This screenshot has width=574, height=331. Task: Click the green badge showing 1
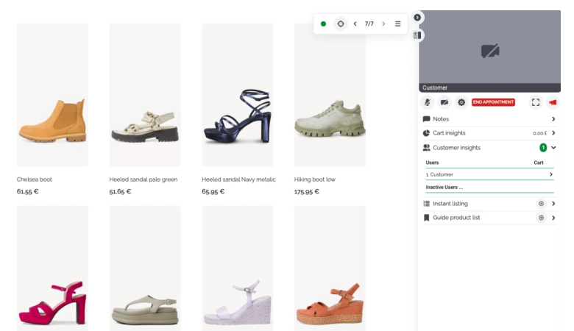(543, 148)
